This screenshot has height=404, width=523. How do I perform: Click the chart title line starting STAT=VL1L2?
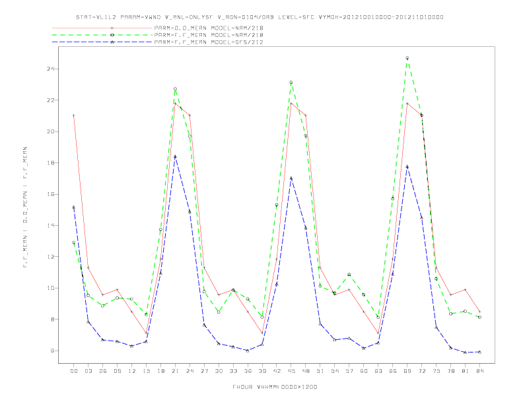[260, 17]
